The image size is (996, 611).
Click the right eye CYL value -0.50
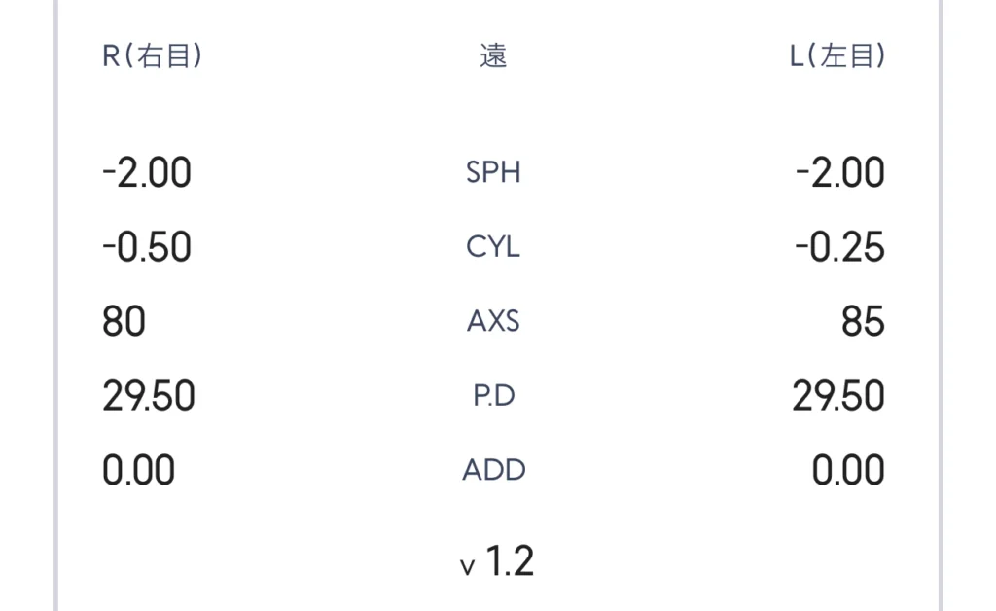pos(147,247)
